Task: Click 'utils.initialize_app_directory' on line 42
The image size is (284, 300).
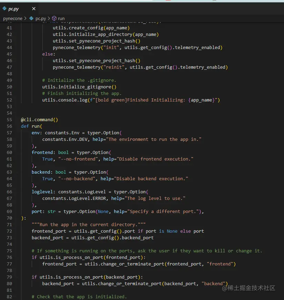Action: pos(92,35)
